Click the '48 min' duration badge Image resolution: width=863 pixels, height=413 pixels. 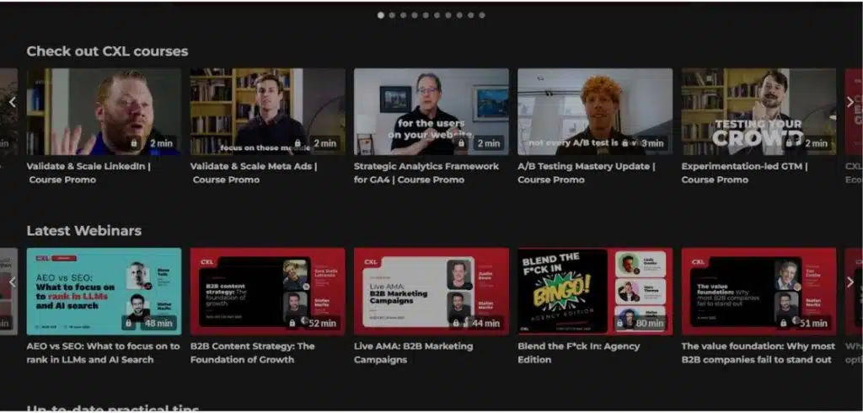coord(158,324)
